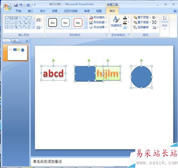Pick the vertical text box shape
The width and height of the screenshot is (178, 168).
16,18
